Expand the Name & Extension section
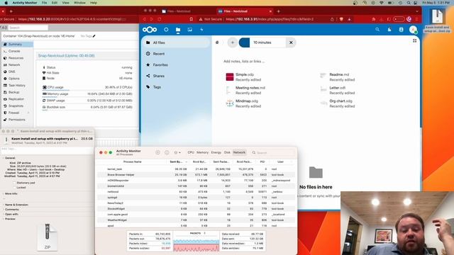Image resolution: width=454 pixels, height=255 pixels. coord(4,205)
